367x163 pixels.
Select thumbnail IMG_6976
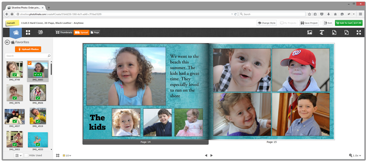(15, 93)
